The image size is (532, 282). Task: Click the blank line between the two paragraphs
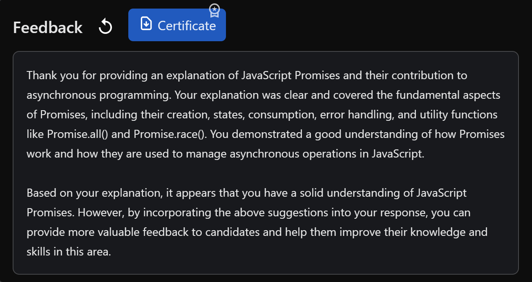pos(266,173)
